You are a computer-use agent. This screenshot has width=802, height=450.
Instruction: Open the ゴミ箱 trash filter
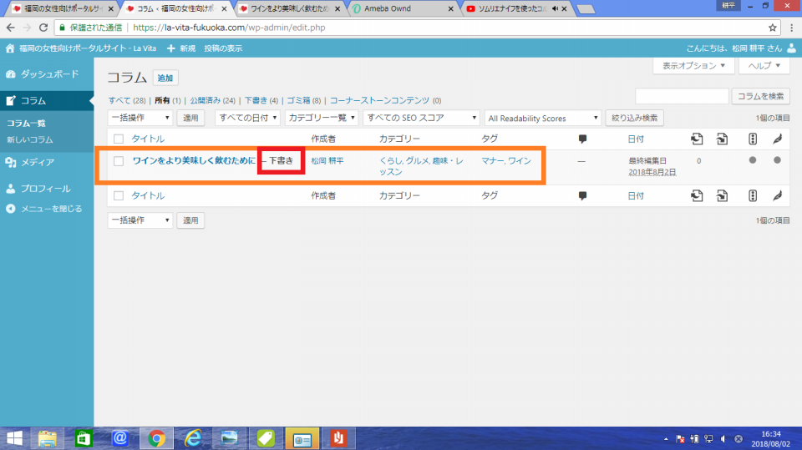(298, 100)
